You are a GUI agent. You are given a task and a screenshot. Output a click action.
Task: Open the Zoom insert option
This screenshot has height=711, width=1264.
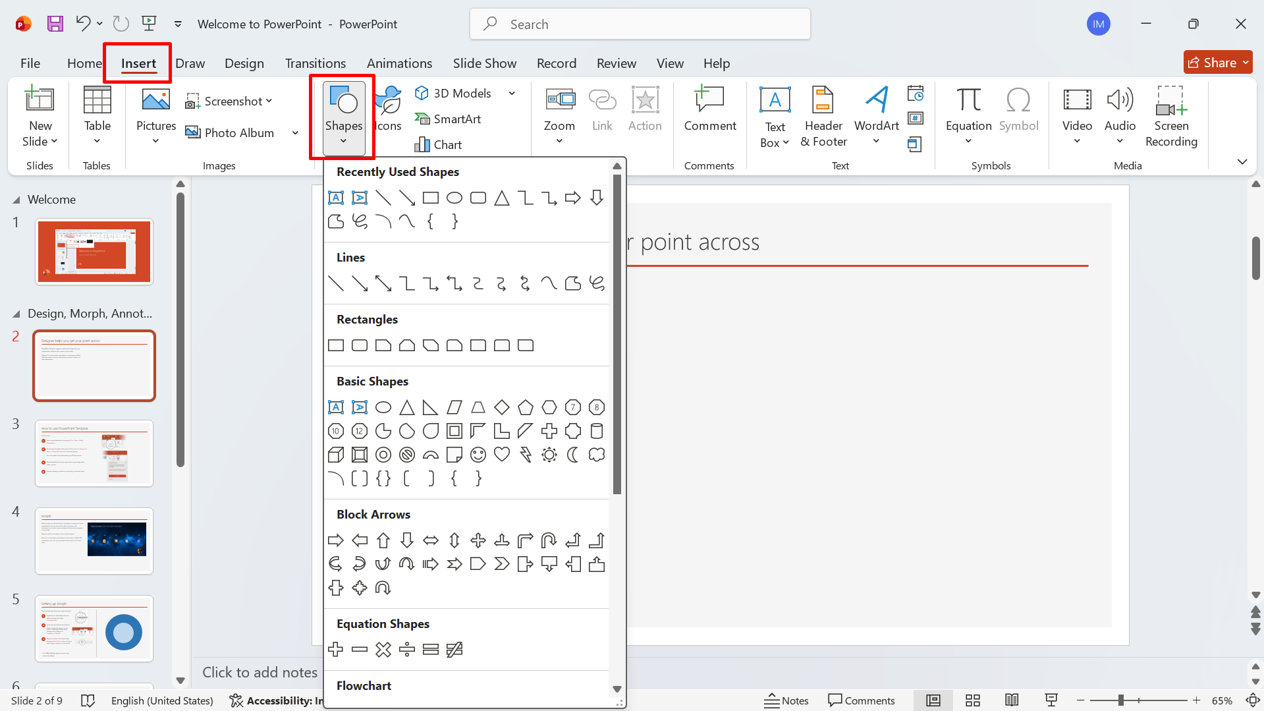point(559,116)
